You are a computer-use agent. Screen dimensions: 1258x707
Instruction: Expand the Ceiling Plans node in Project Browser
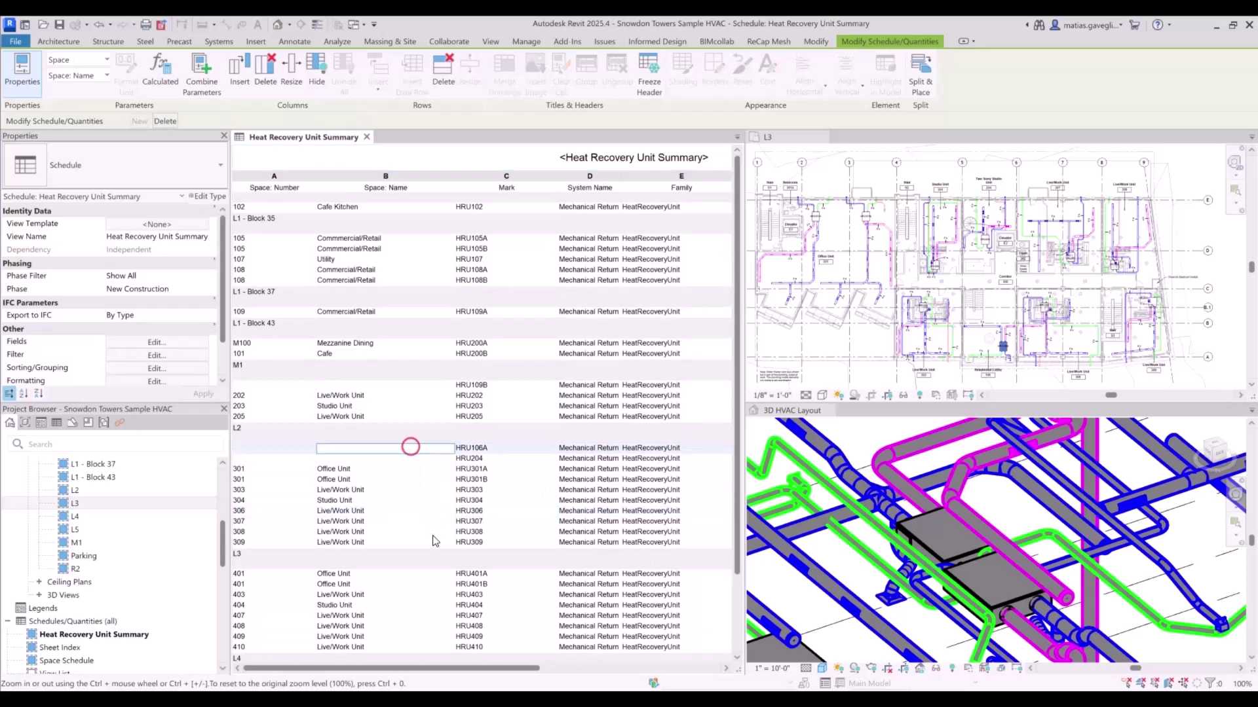click(x=41, y=581)
